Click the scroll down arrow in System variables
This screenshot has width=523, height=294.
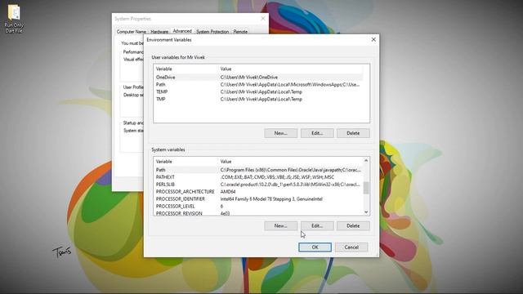pyautogui.click(x=366, y=212)
